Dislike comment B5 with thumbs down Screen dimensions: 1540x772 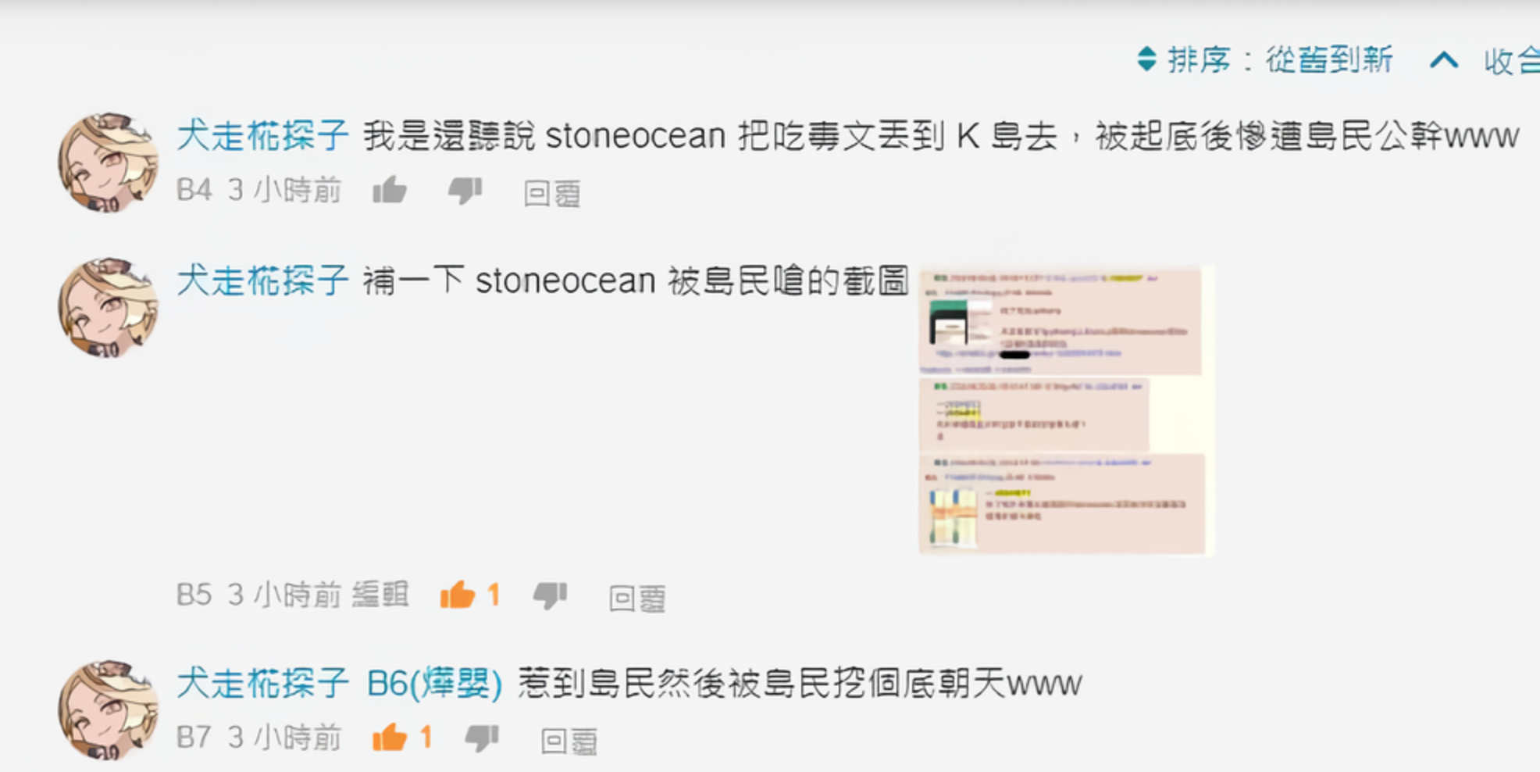point(550,595)
